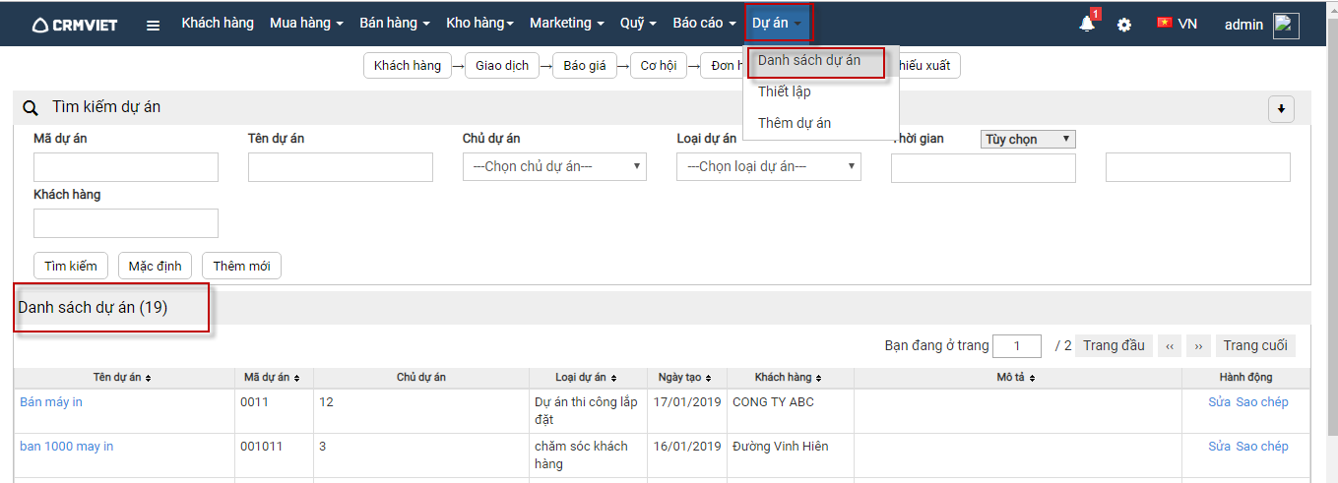The image size is (1338, 483).
Task: Open the settings gear icon
Action: pos(1124,25)
